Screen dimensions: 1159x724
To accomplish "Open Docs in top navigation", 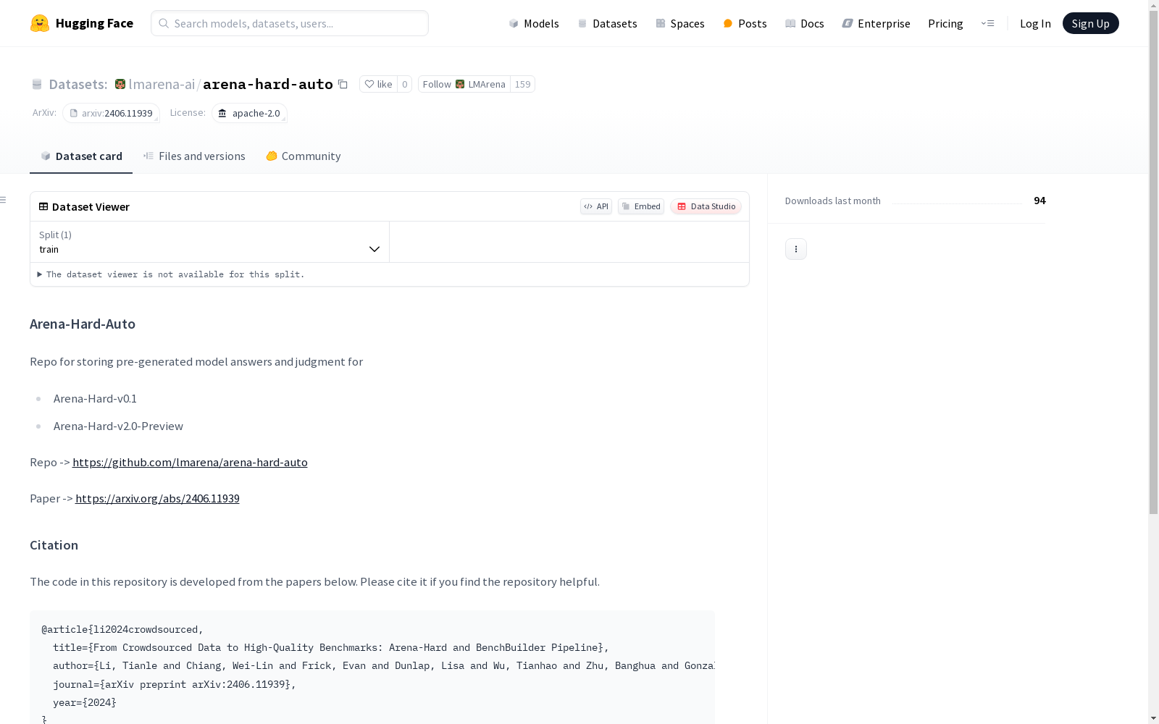I will [x=805, y=23].
